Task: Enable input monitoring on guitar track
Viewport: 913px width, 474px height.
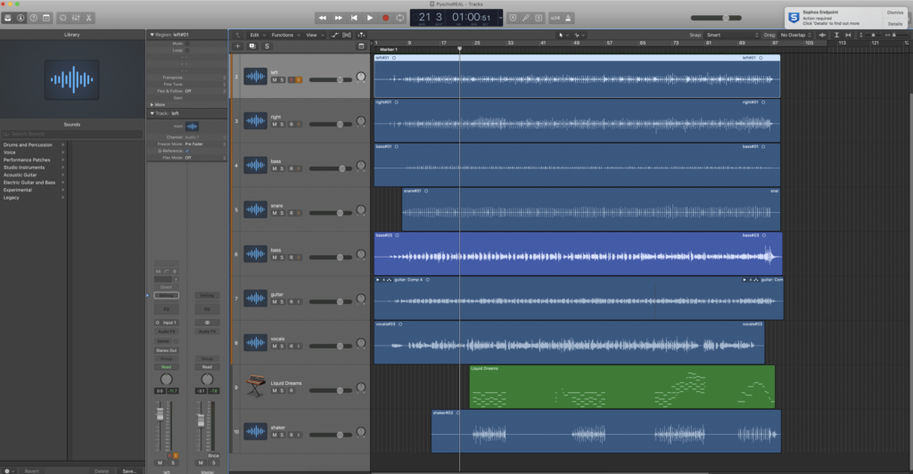Action: [x=299, y=302]
